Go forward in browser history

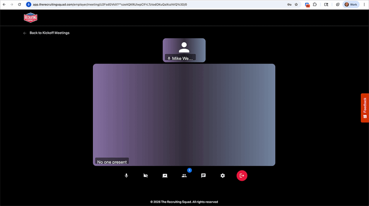click(x=12, y=4)
